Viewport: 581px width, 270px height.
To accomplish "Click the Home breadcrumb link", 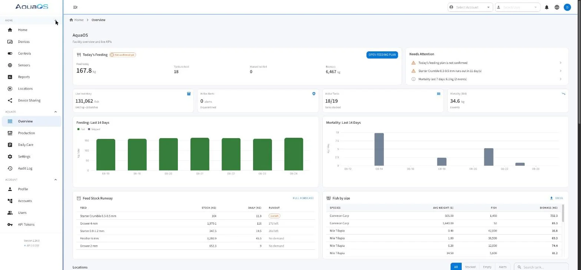I will point(79,20).
